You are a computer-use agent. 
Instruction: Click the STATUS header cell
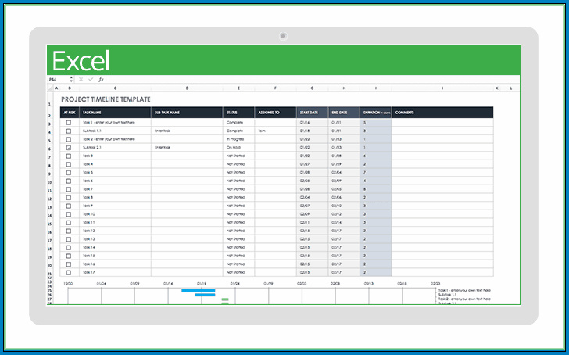point(238,113)
